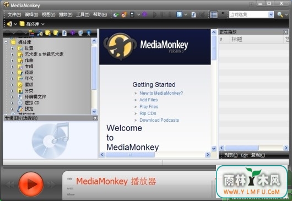
Task: Open the New to MediaMonkey? link
Action: pyautogui.click(x=161, y=93)
